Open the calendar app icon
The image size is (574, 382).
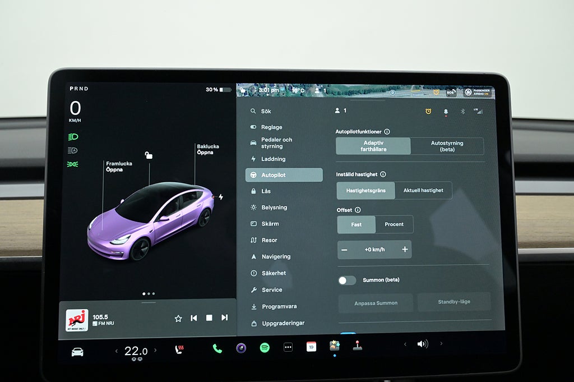pyautogui.click(x=311, y=347)
